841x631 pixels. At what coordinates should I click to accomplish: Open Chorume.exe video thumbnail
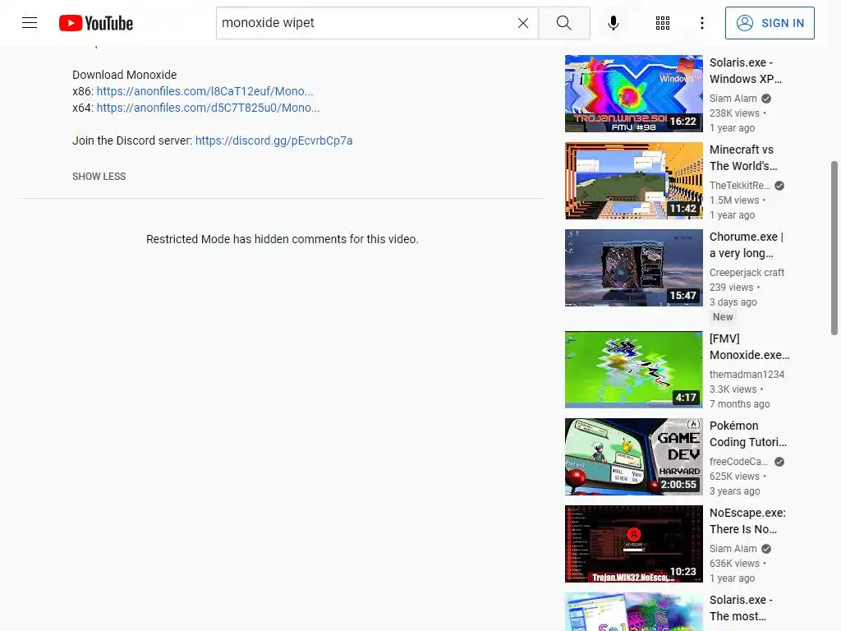coord(633,268)
